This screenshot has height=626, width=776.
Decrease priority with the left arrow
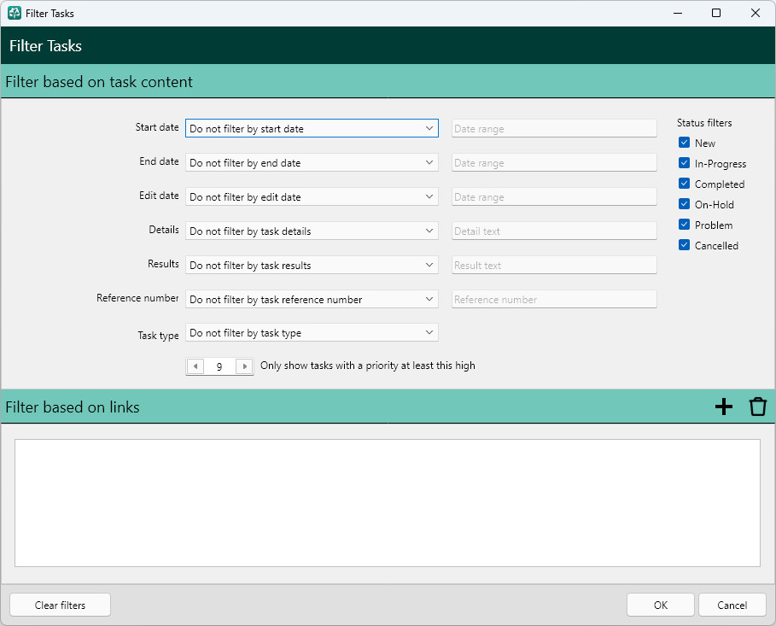[195, 366]
